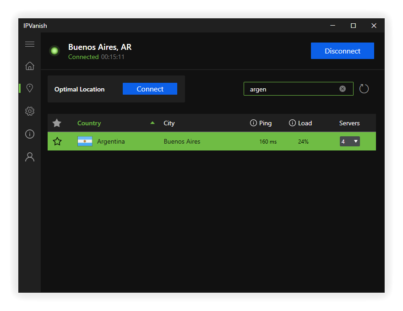Favorite the Argentina server row
Screen dimensions: 403x311
(57, 141)
